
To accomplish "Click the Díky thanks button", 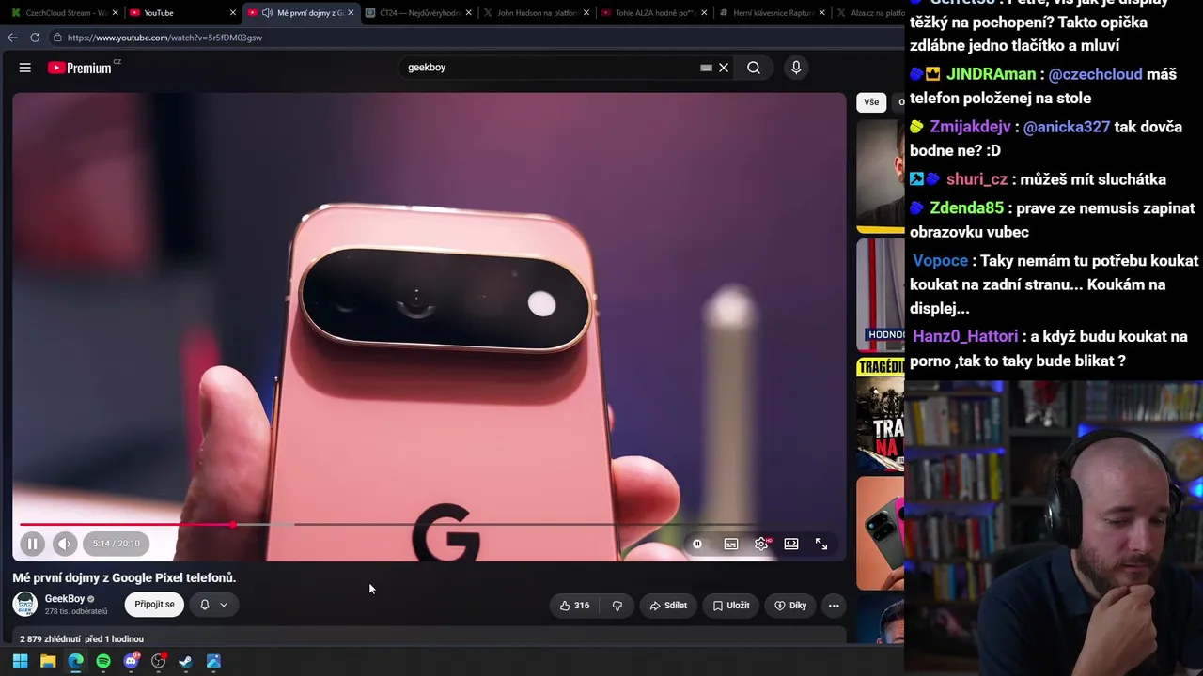I will (790, 606).
